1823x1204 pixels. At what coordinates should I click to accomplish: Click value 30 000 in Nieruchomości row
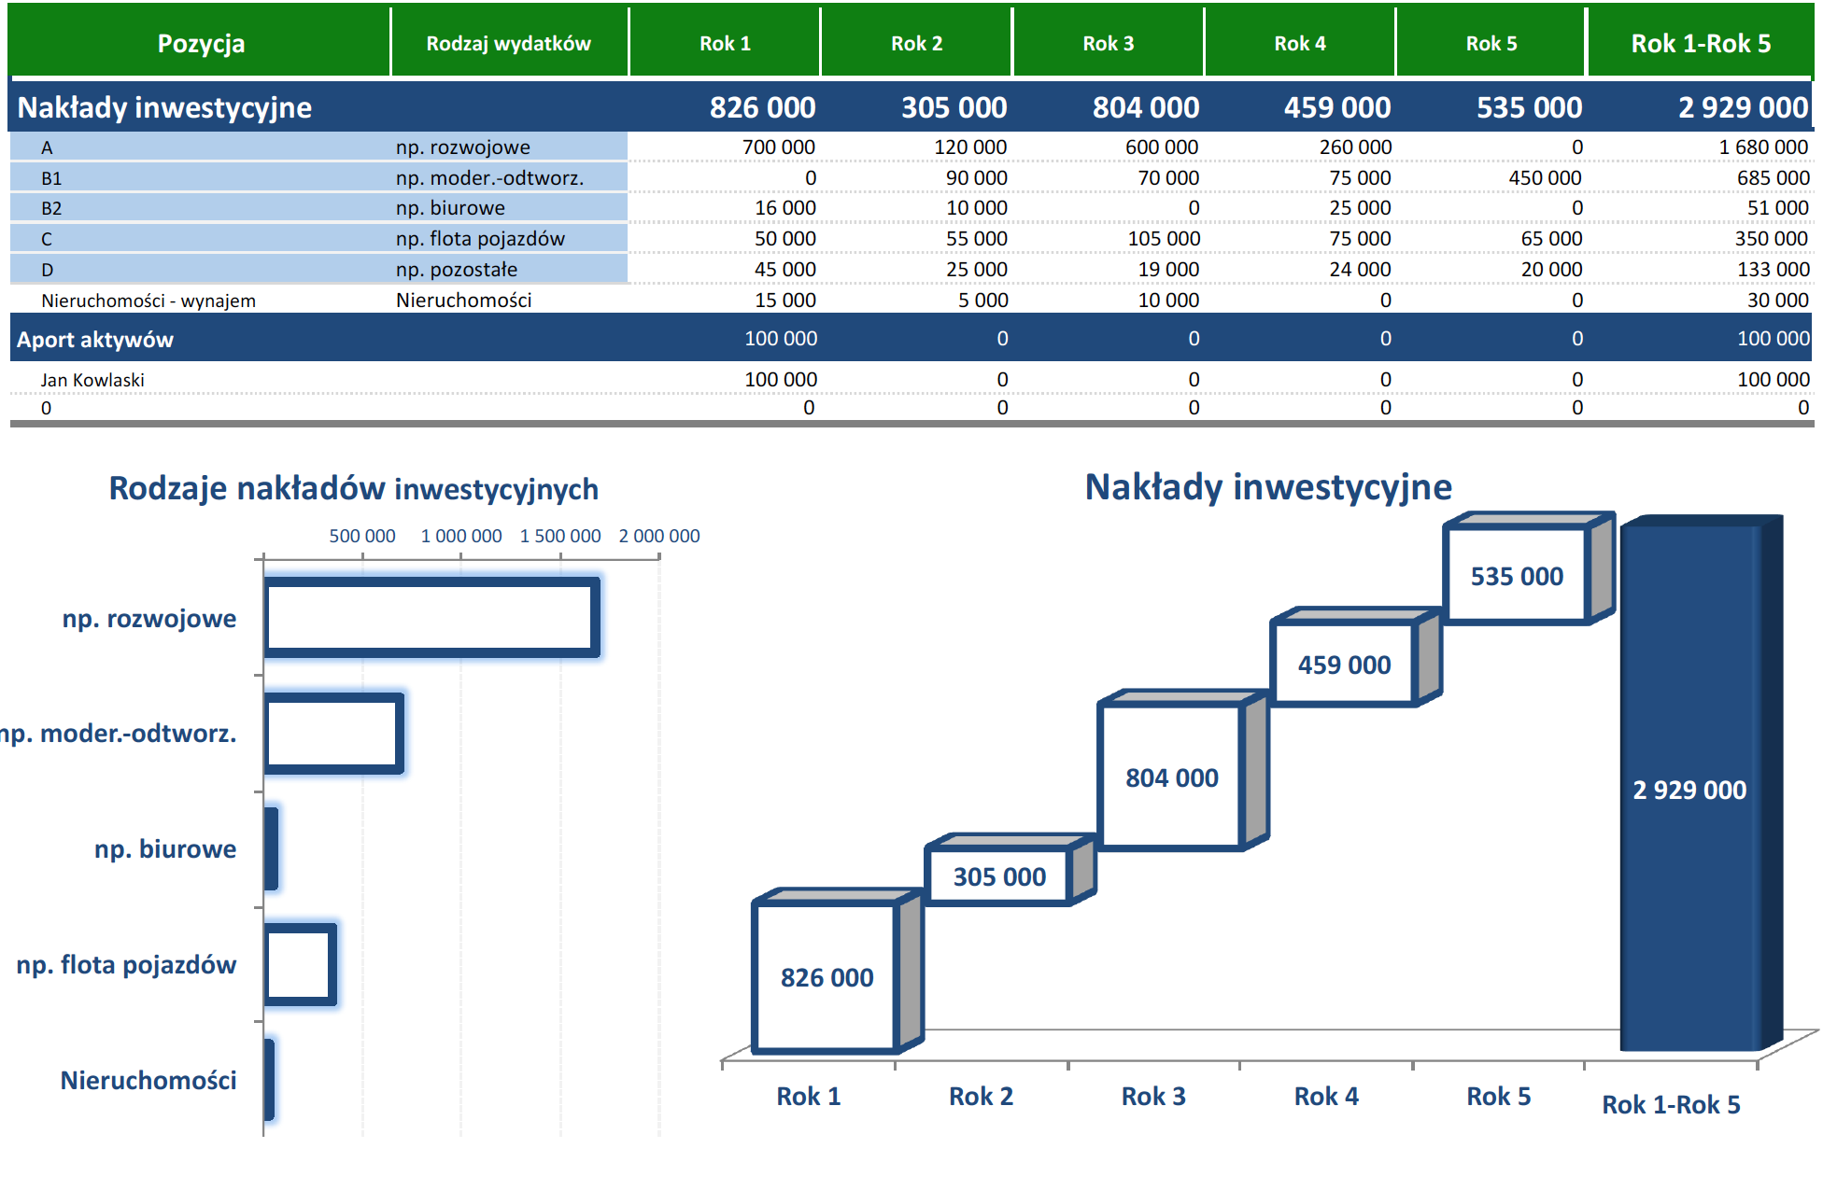tap(1778, 301)
